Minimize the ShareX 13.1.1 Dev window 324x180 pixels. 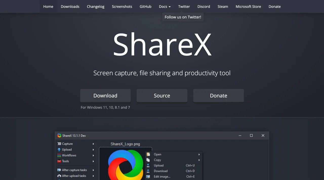(240, 136)
